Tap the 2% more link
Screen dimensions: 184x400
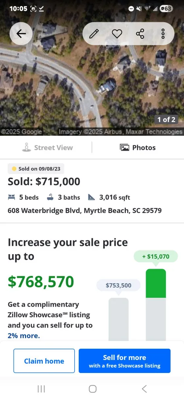[24, 336]
